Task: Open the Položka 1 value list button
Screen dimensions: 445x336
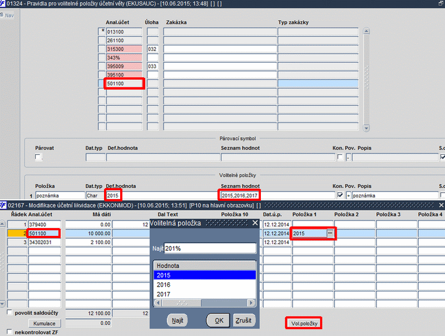Action: coord(330,233)
